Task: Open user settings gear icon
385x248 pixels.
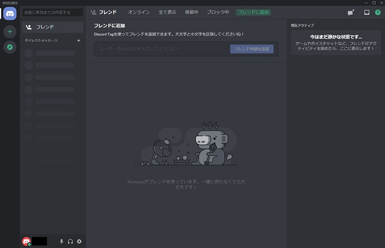Action: [79, 241]
